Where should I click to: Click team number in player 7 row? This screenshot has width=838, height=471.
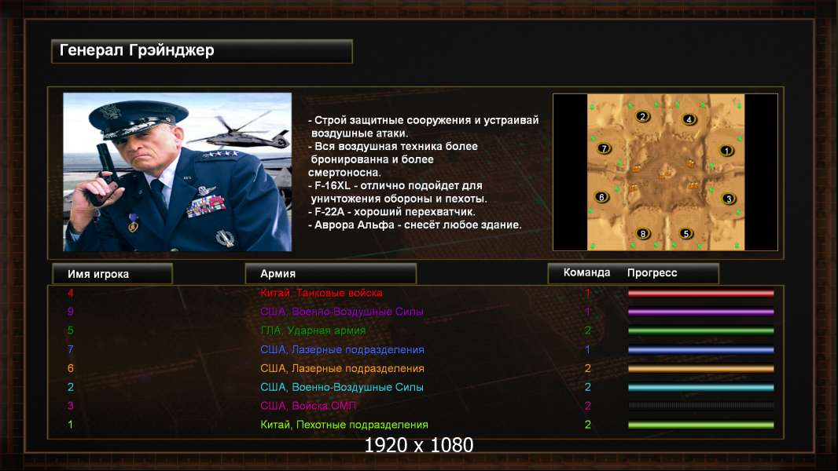tap(587, 349)
